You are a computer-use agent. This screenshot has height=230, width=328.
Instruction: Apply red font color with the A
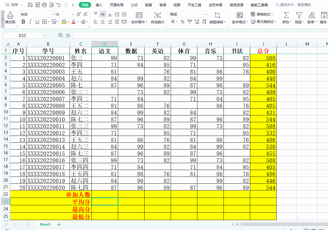click(74, 22)
